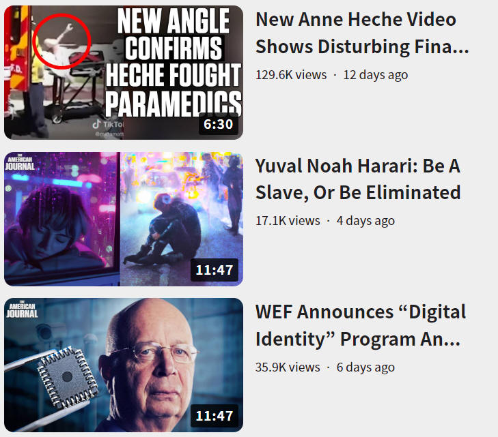
Task: Click the '6 days ago' label
Action: 365,367
